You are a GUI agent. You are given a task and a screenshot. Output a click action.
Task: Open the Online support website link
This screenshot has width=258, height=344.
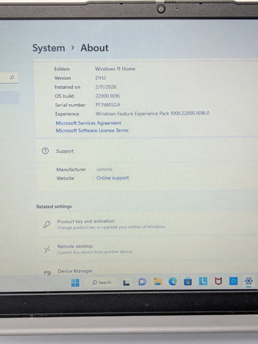(x=113, y=178)
